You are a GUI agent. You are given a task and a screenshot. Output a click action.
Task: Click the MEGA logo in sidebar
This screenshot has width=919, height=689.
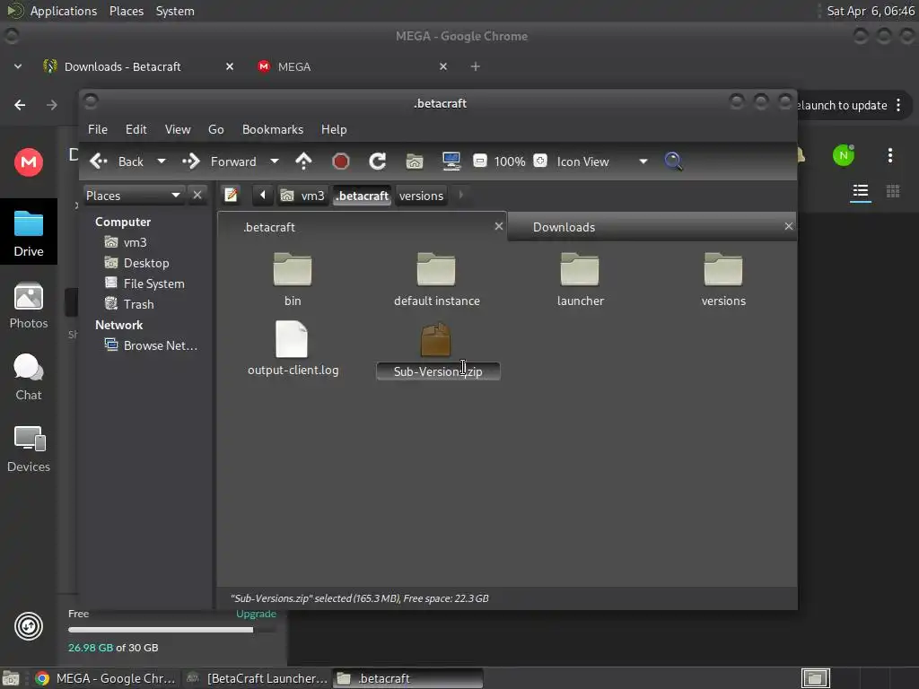click(29, 161)
